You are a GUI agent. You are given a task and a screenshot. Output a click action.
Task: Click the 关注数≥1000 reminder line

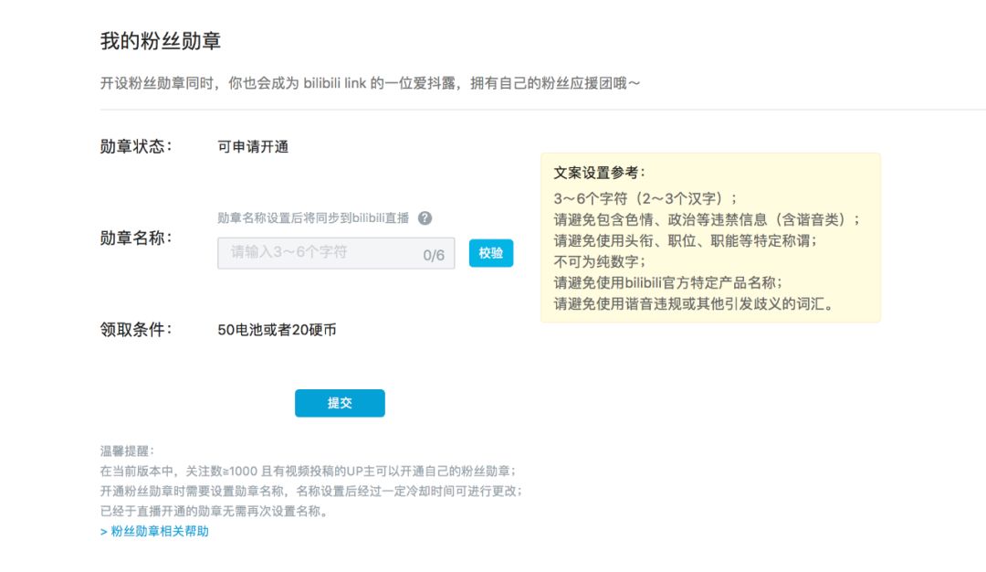pyautogui.click(x=309, y=471)
